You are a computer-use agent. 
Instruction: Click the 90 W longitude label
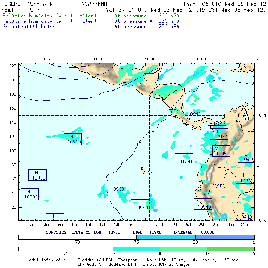point(149,59)
